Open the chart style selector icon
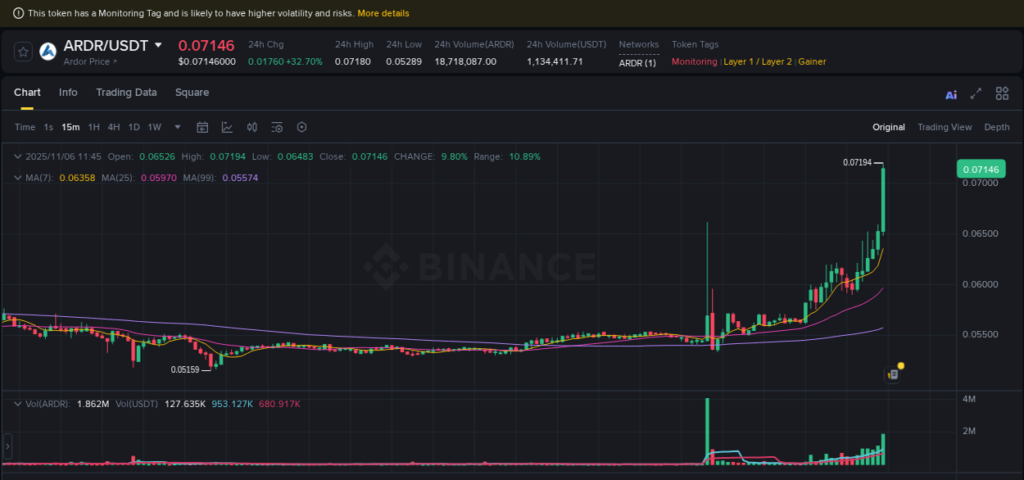 coord(227,127)
